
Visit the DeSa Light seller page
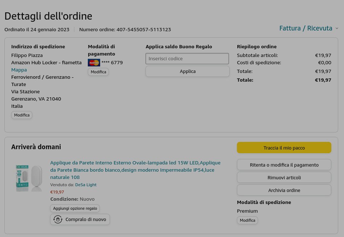pyautogui.click(x=86, y=185)
